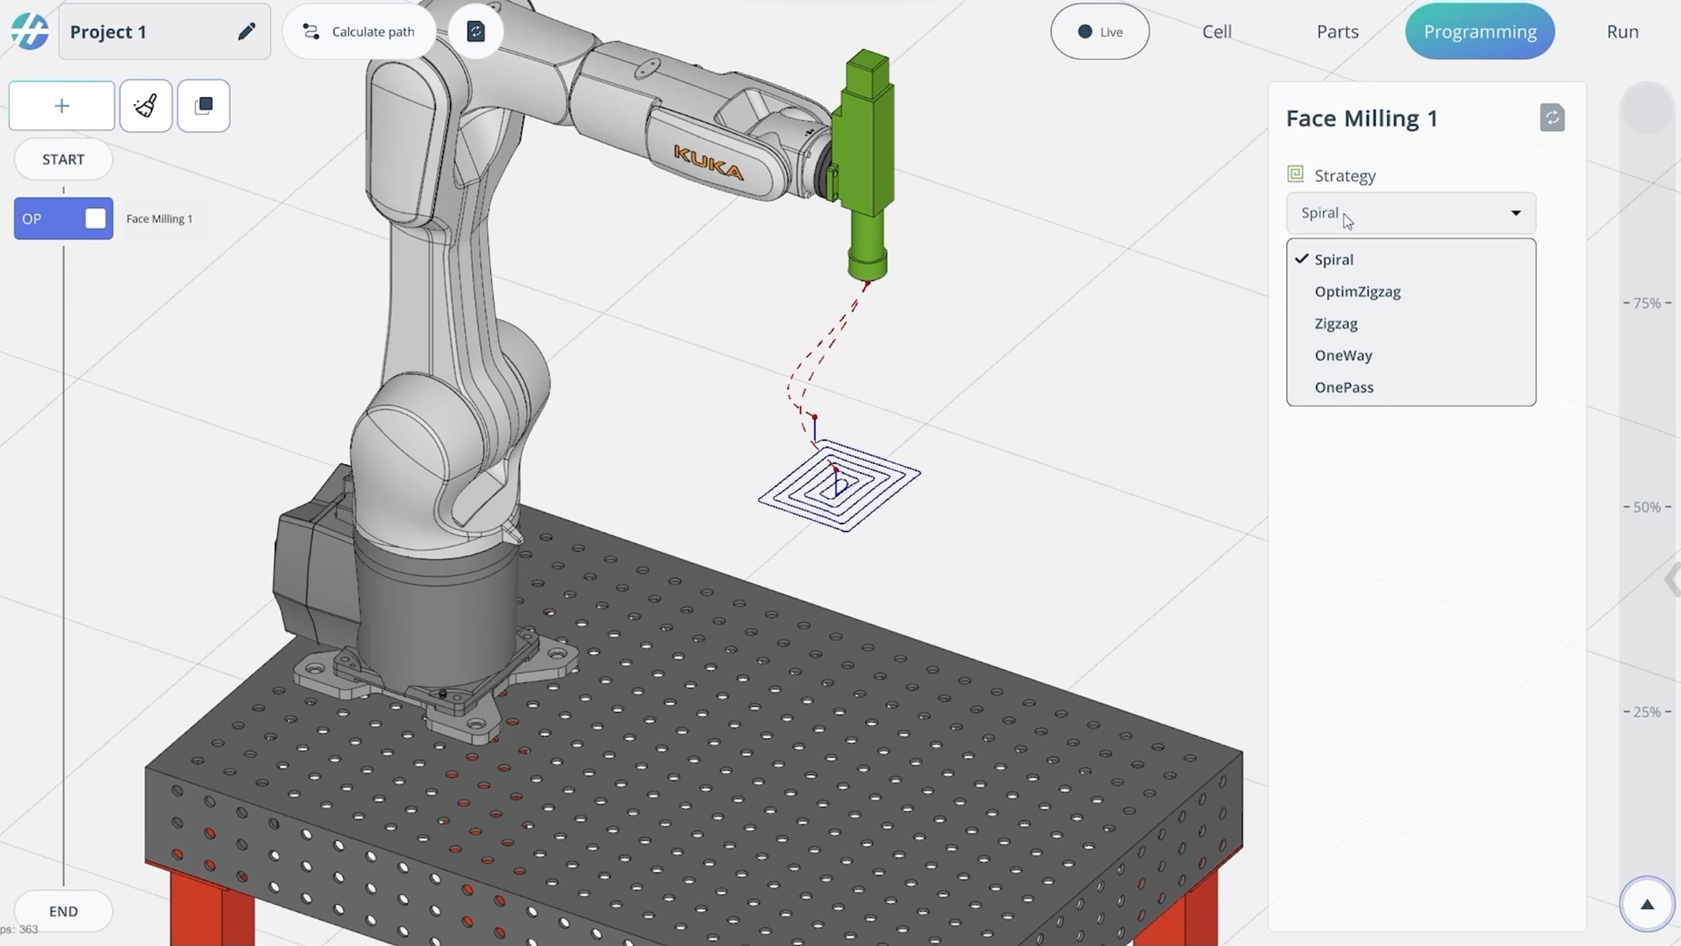Screen dimensions: 1681x946
Task: Choose OptimZigzag from the strategy list
Action: pyautogui.click(x=1357, y=291)
